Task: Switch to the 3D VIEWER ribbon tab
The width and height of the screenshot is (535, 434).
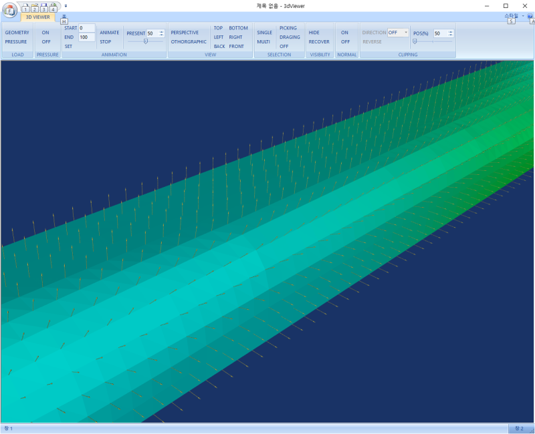Action: [x=38, y=17]
